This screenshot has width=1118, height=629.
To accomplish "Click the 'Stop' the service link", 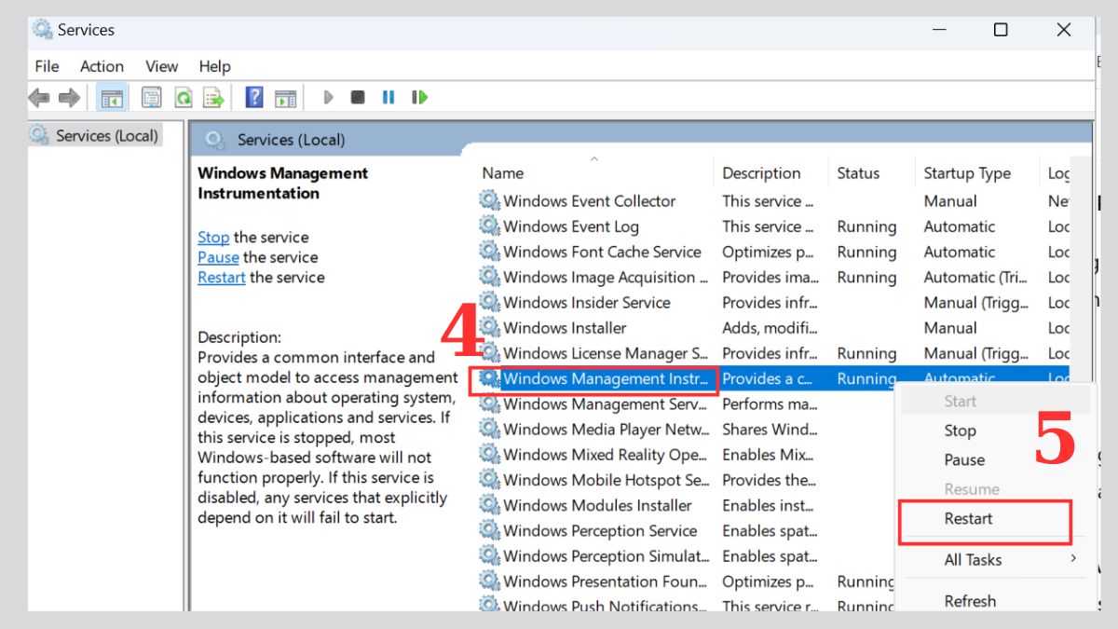I will (213, 237).
